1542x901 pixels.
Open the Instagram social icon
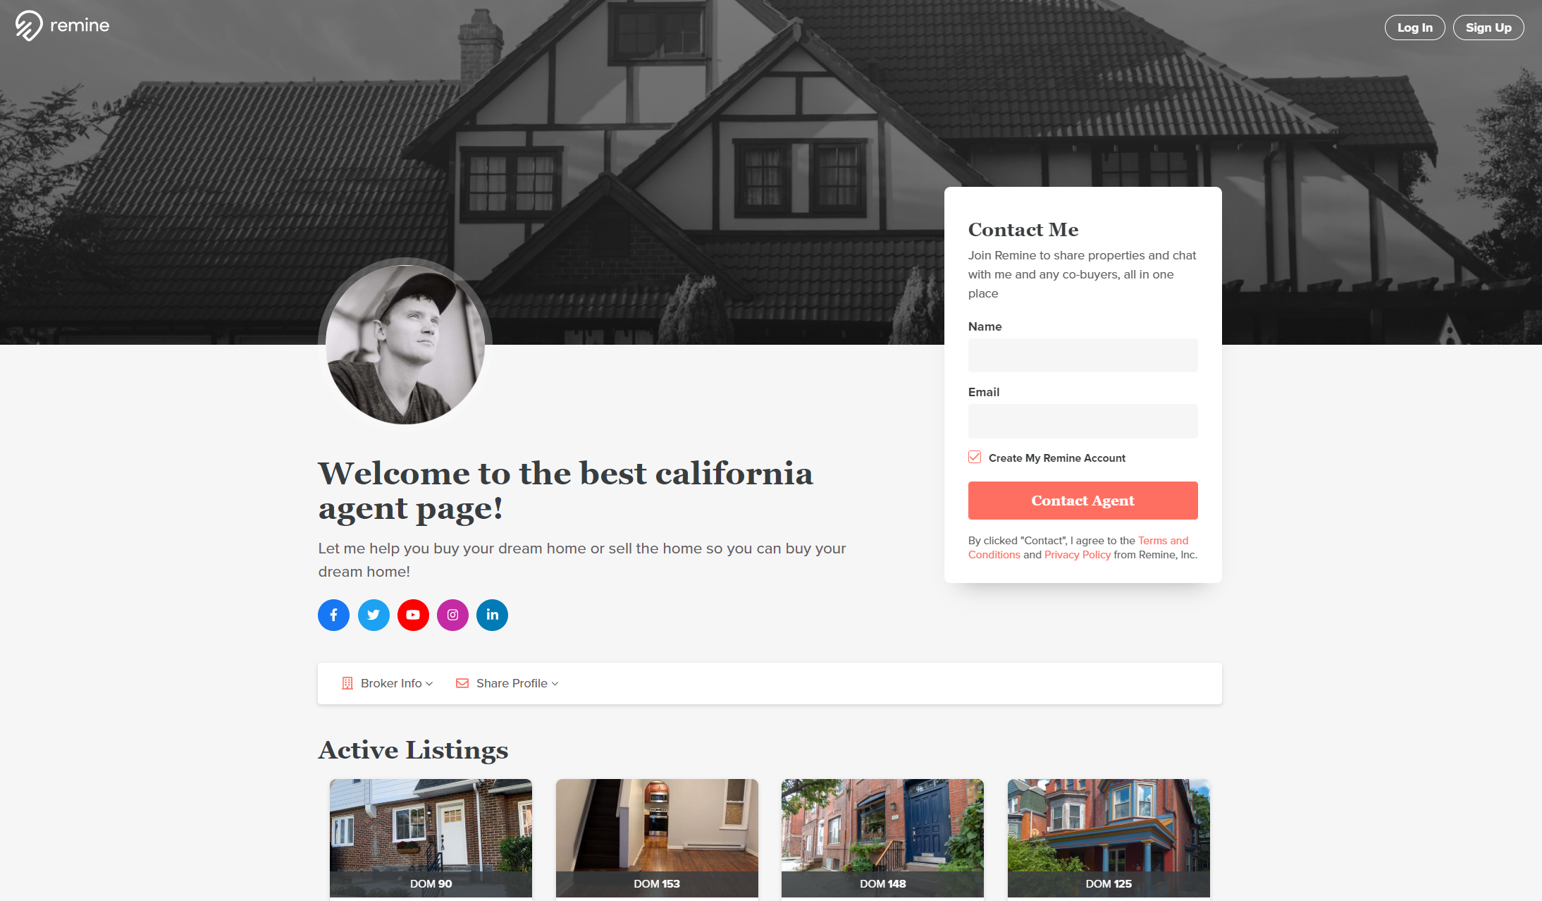coord(452,615)
